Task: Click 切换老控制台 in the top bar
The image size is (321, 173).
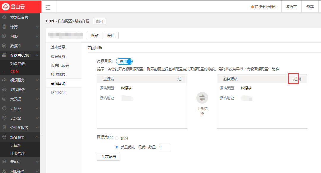Action: tap(264, 7)
